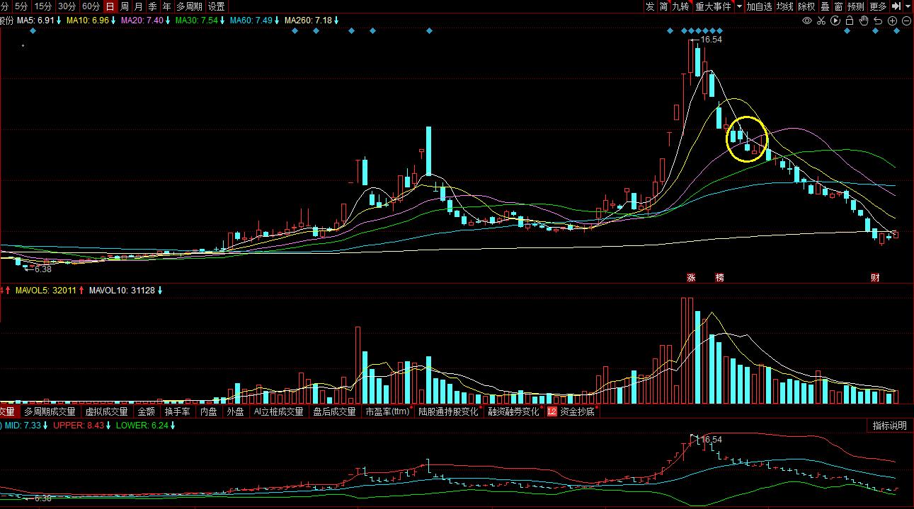Click the undo arrow icon
The width and height of the screenshot is (914, 509).
[x=878, y=21]
